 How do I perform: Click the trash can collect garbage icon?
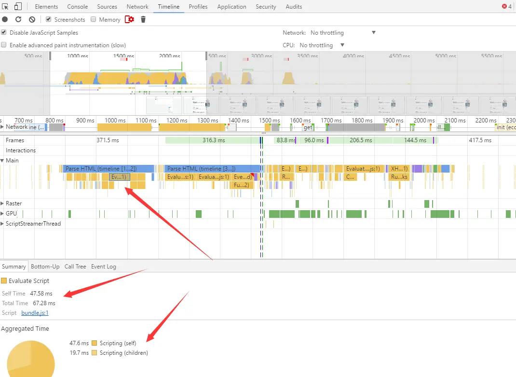point(143,19)
